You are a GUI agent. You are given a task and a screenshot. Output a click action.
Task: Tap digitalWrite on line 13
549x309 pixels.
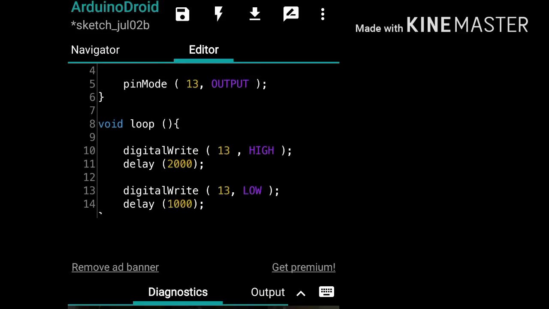[x=161, y=191]
